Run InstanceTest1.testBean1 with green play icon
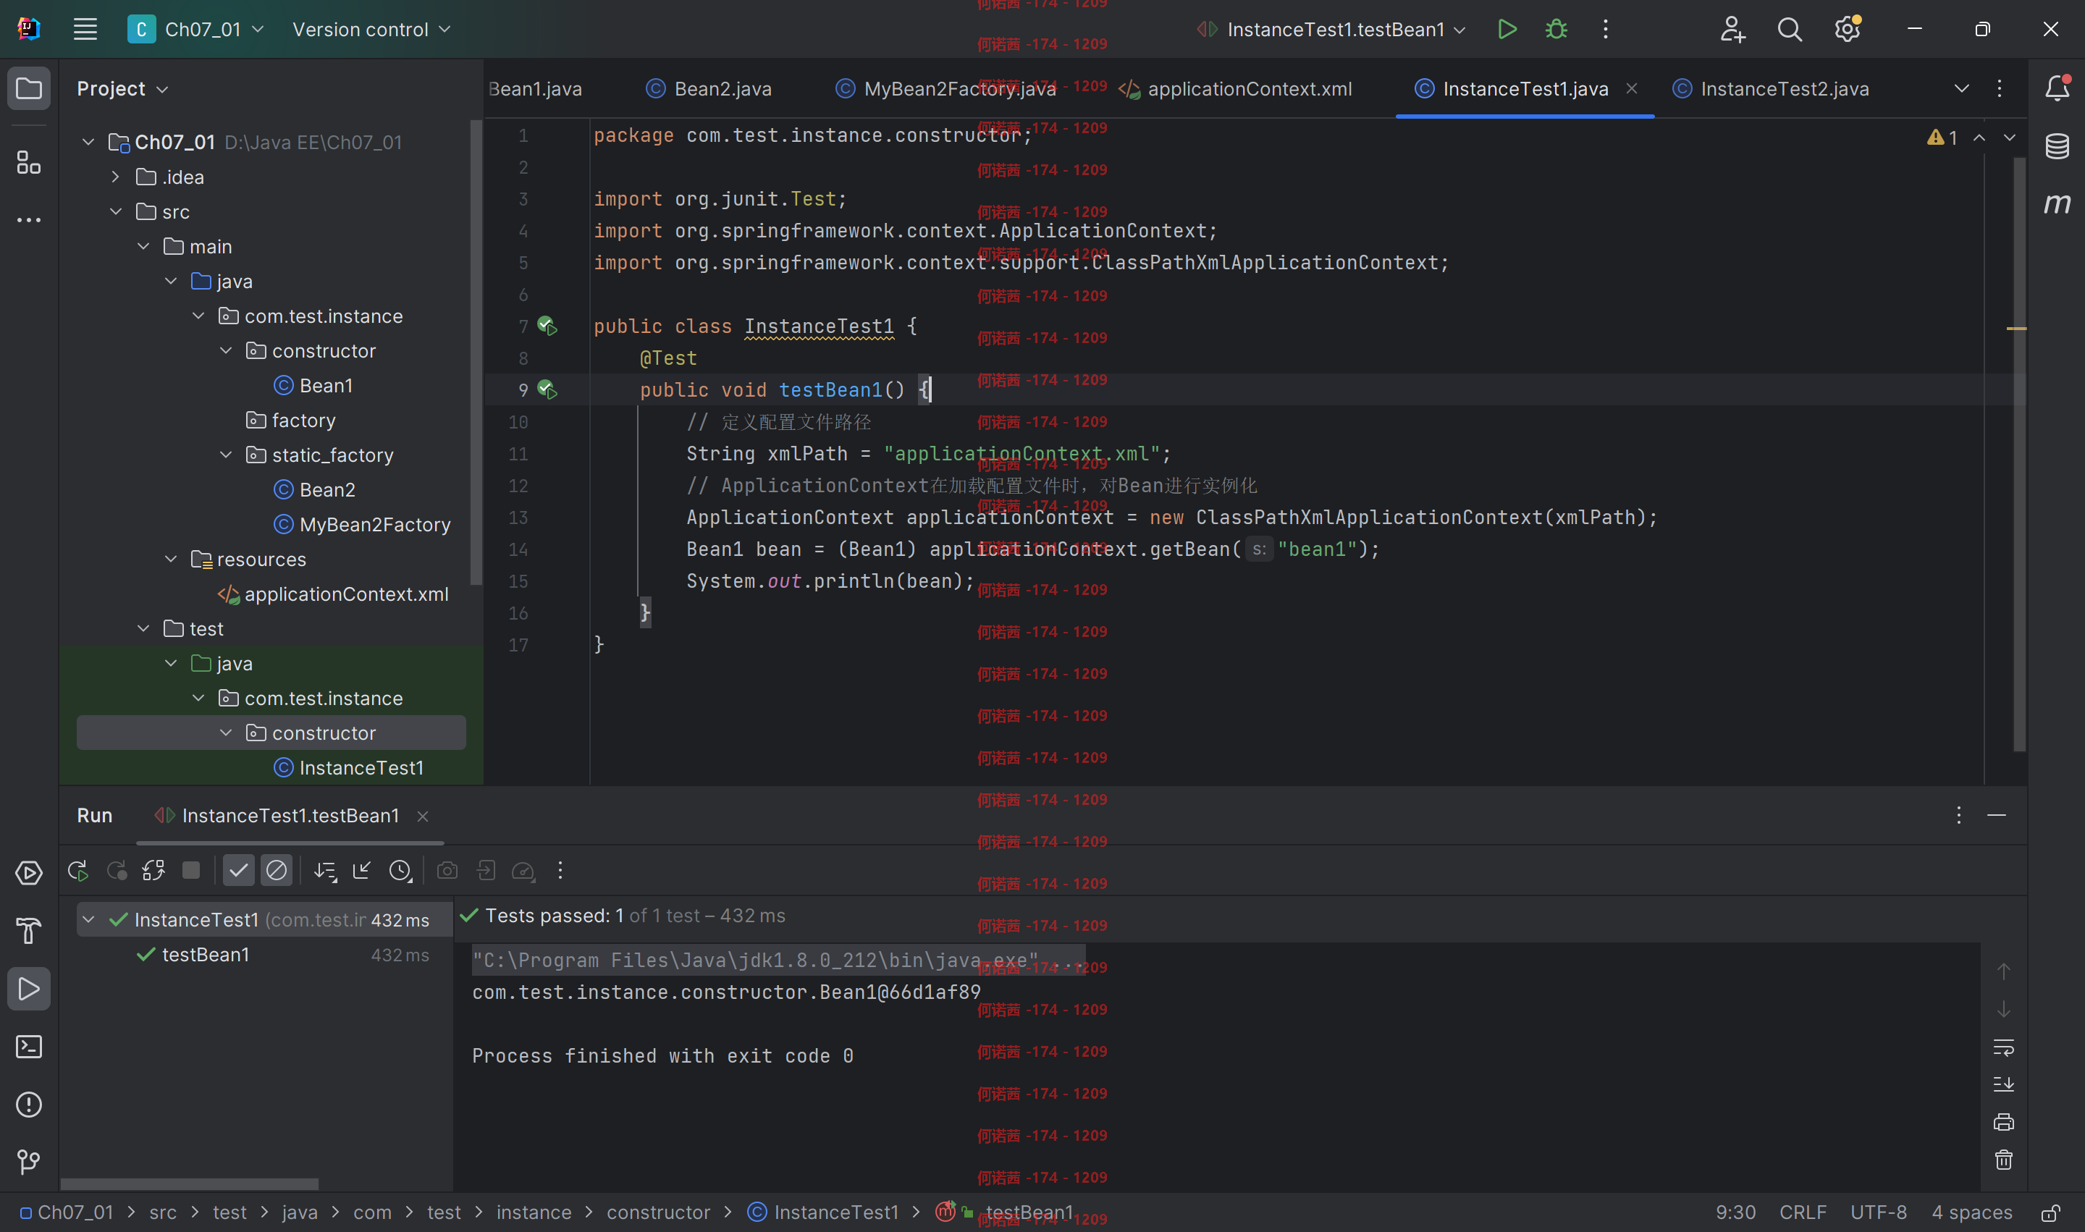This screenshot has width=2085, height=1232. [1507, 29]
